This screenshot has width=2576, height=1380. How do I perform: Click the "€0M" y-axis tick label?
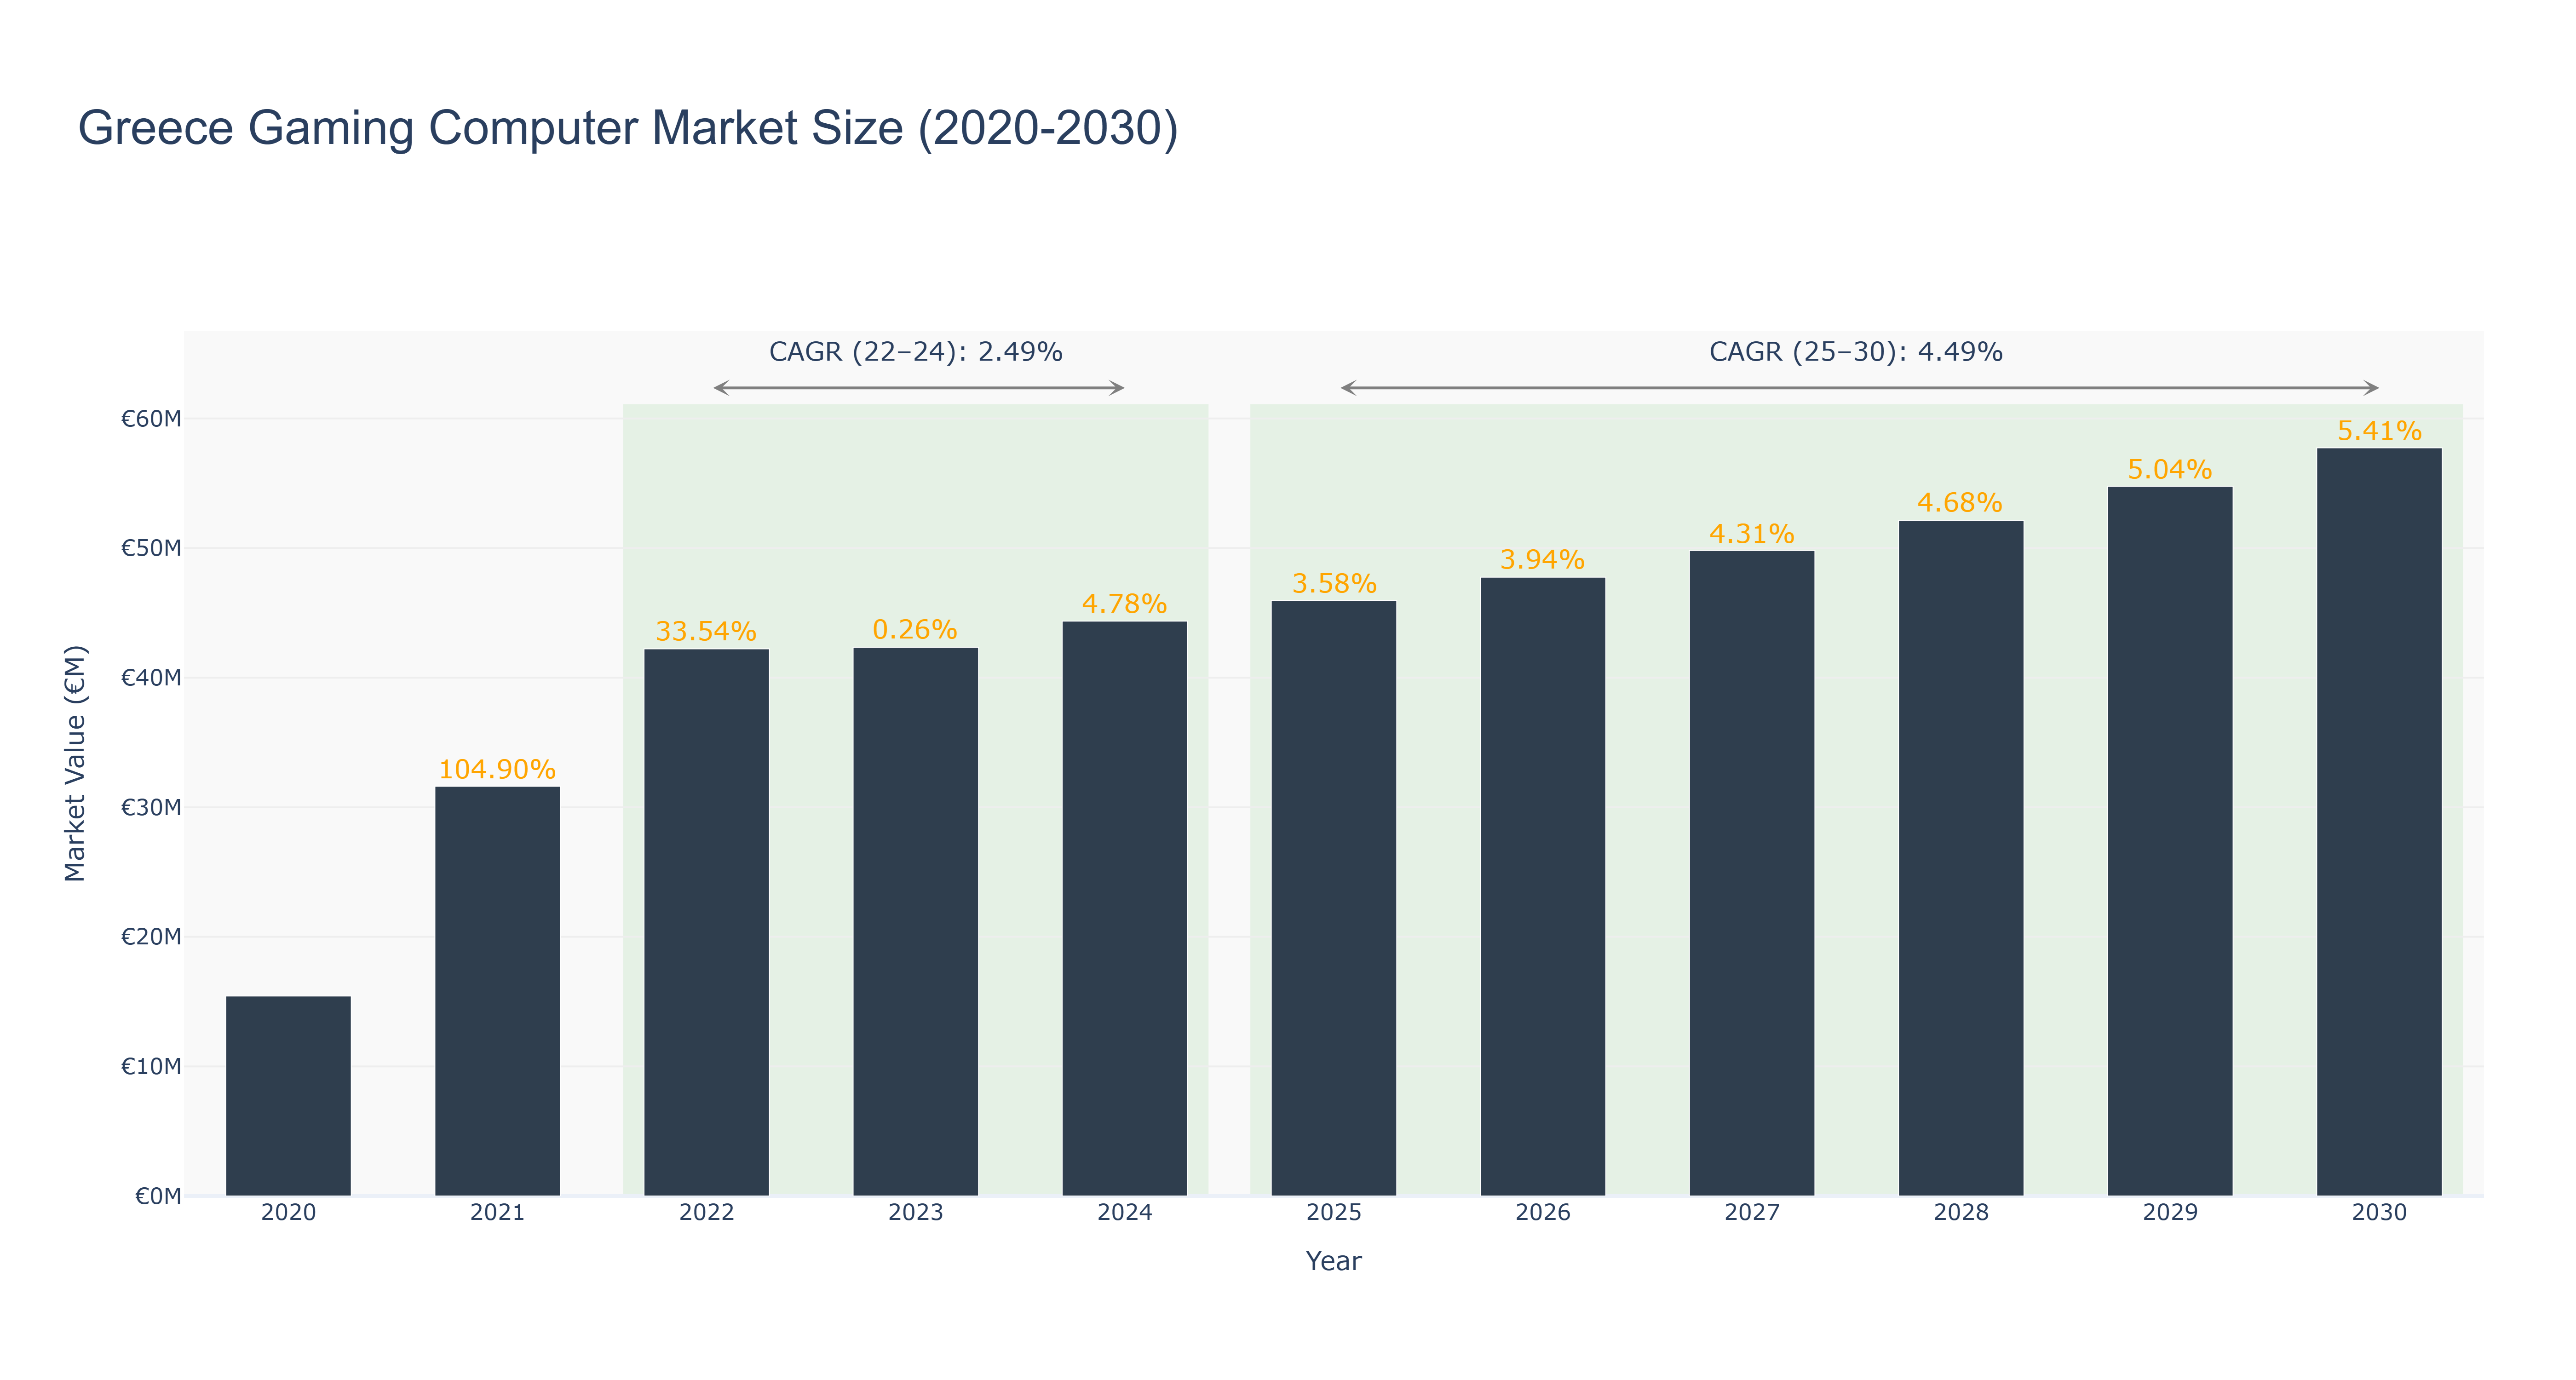158,1196
